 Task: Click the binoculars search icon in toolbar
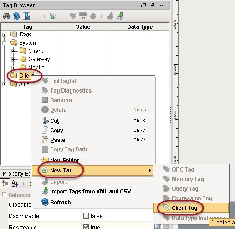(x=6, y=16)
